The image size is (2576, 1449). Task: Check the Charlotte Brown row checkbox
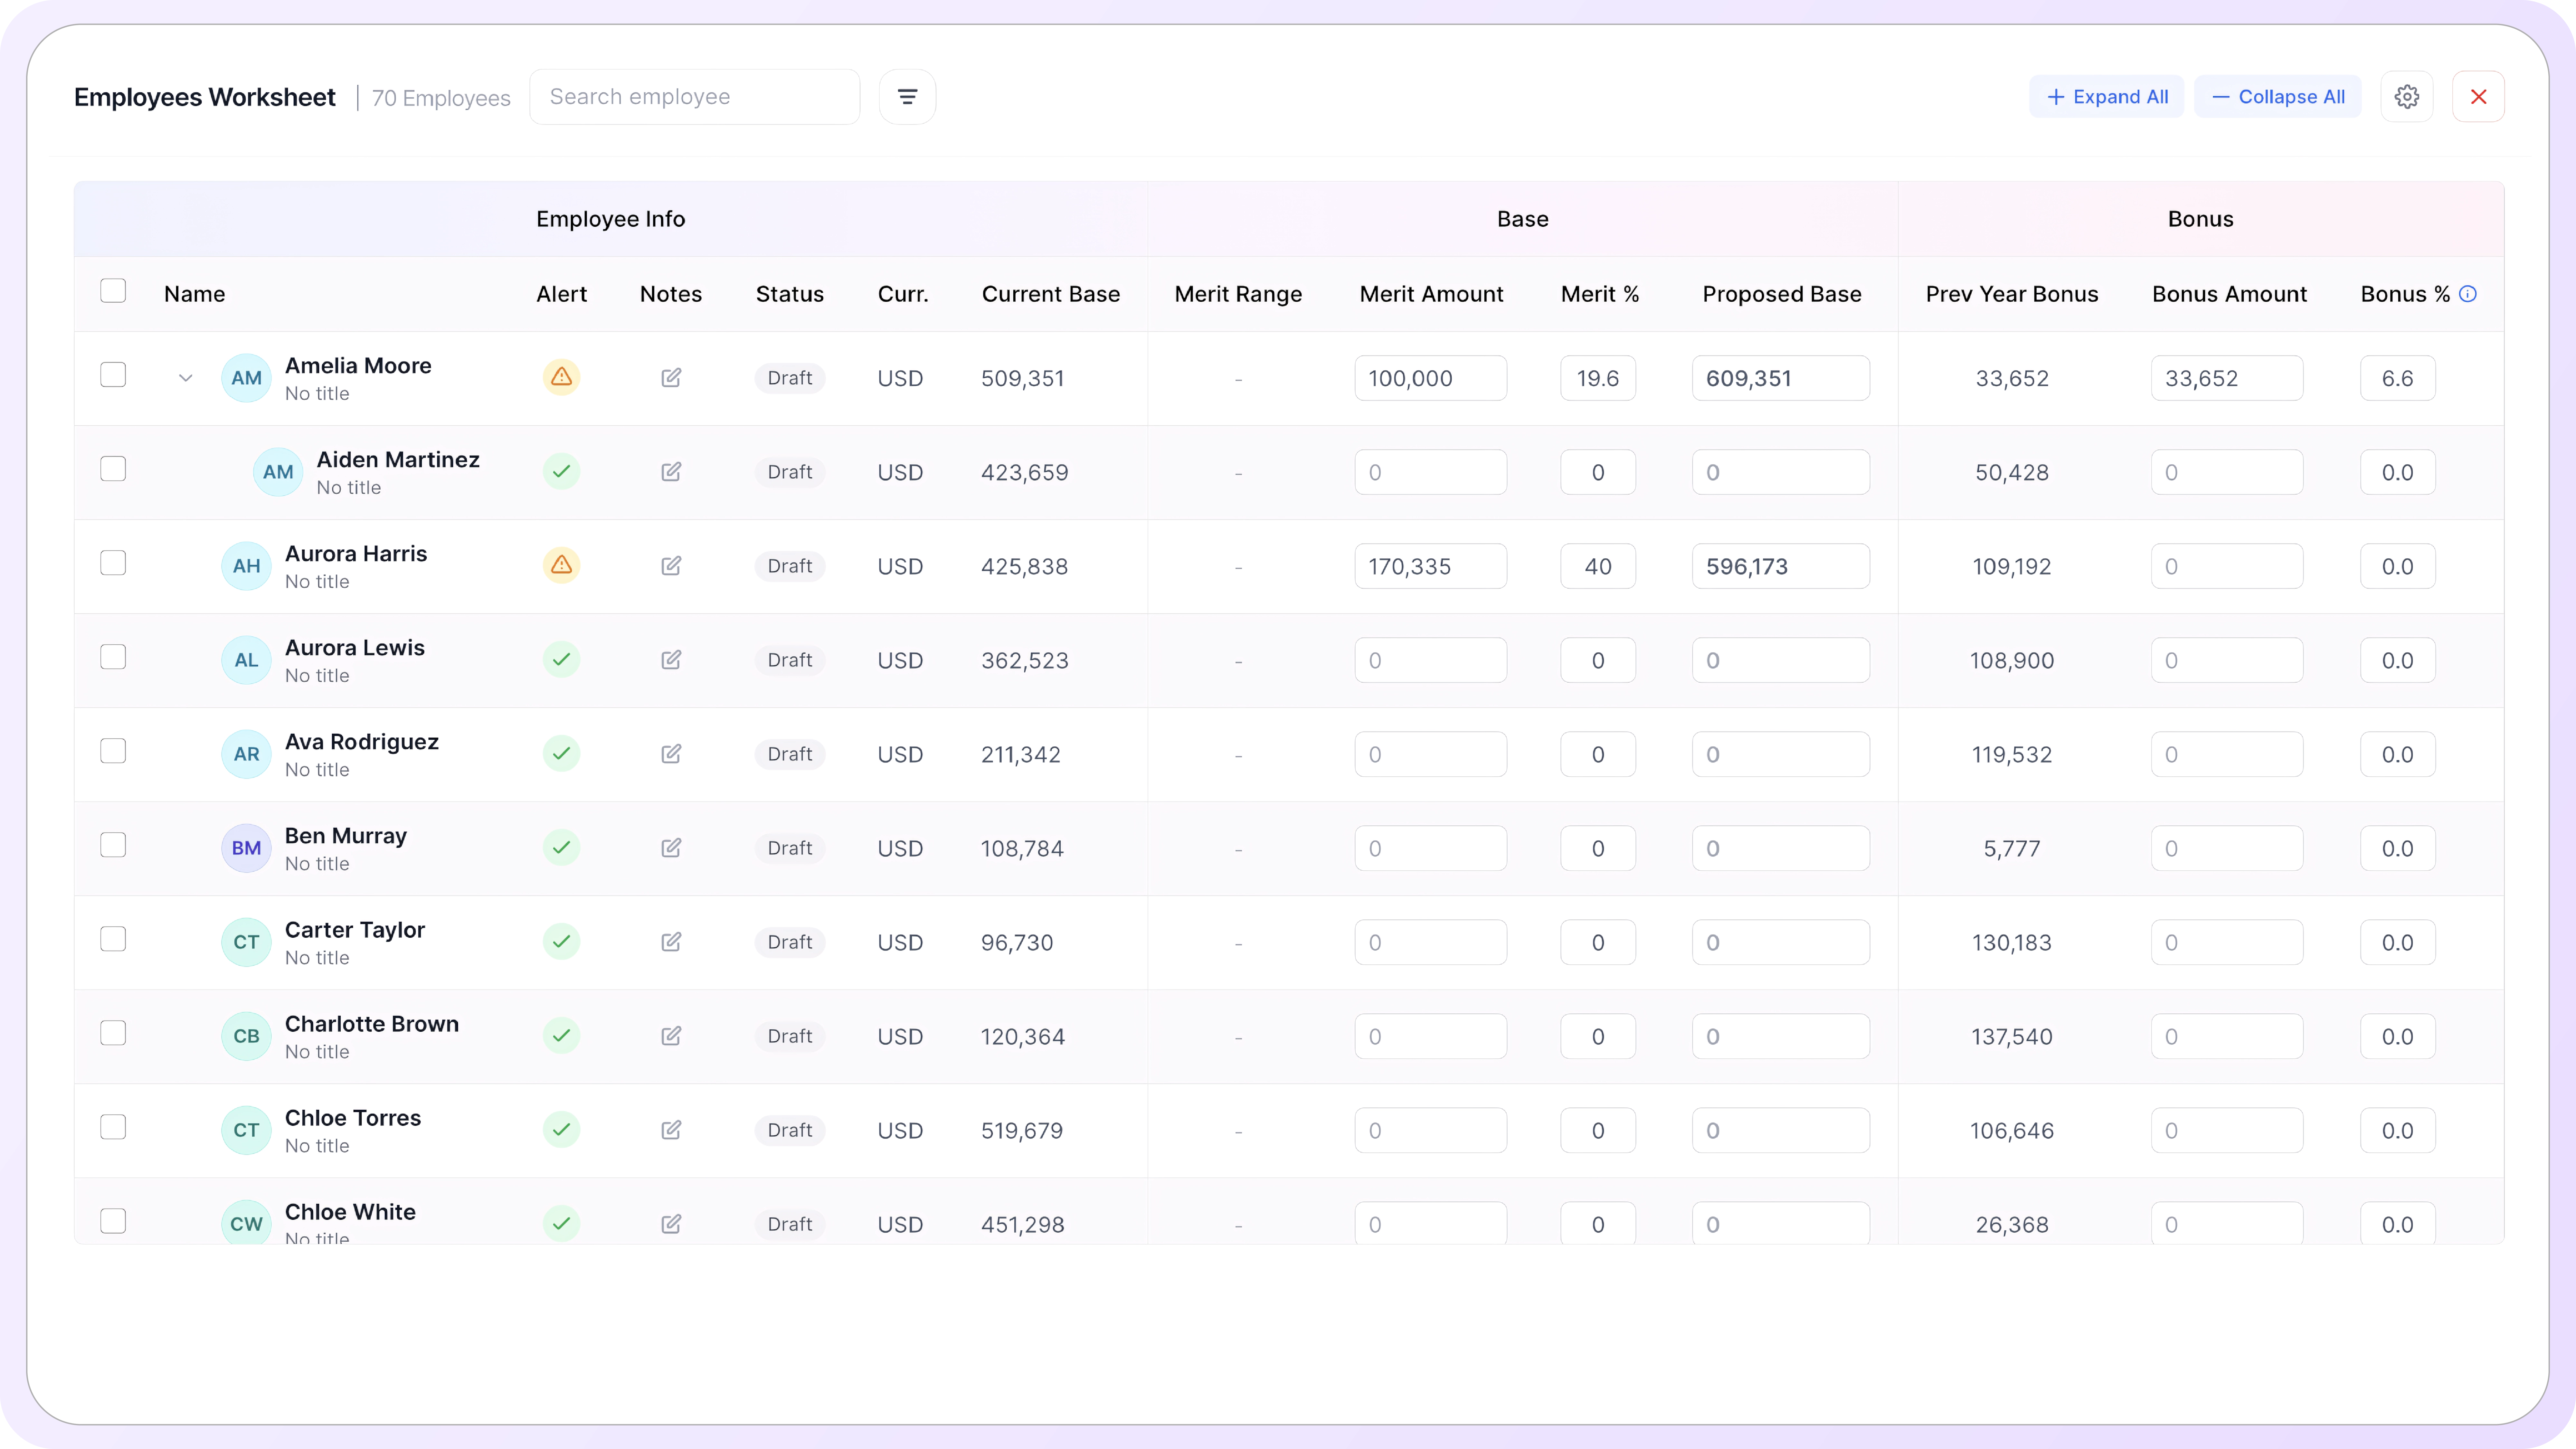click(113, 1033)
